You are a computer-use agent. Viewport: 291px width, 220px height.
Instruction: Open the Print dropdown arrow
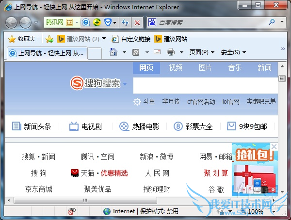coord(182,52)
